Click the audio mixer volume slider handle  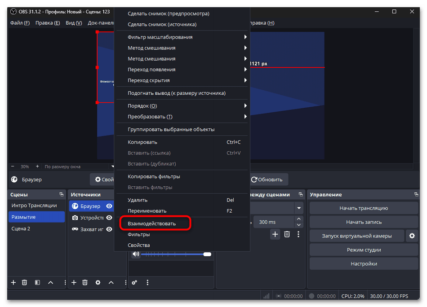click(x=207, y=254)
